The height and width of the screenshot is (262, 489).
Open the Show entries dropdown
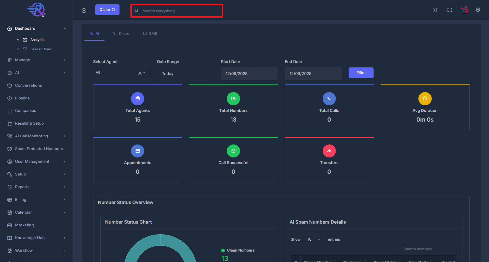314,239
